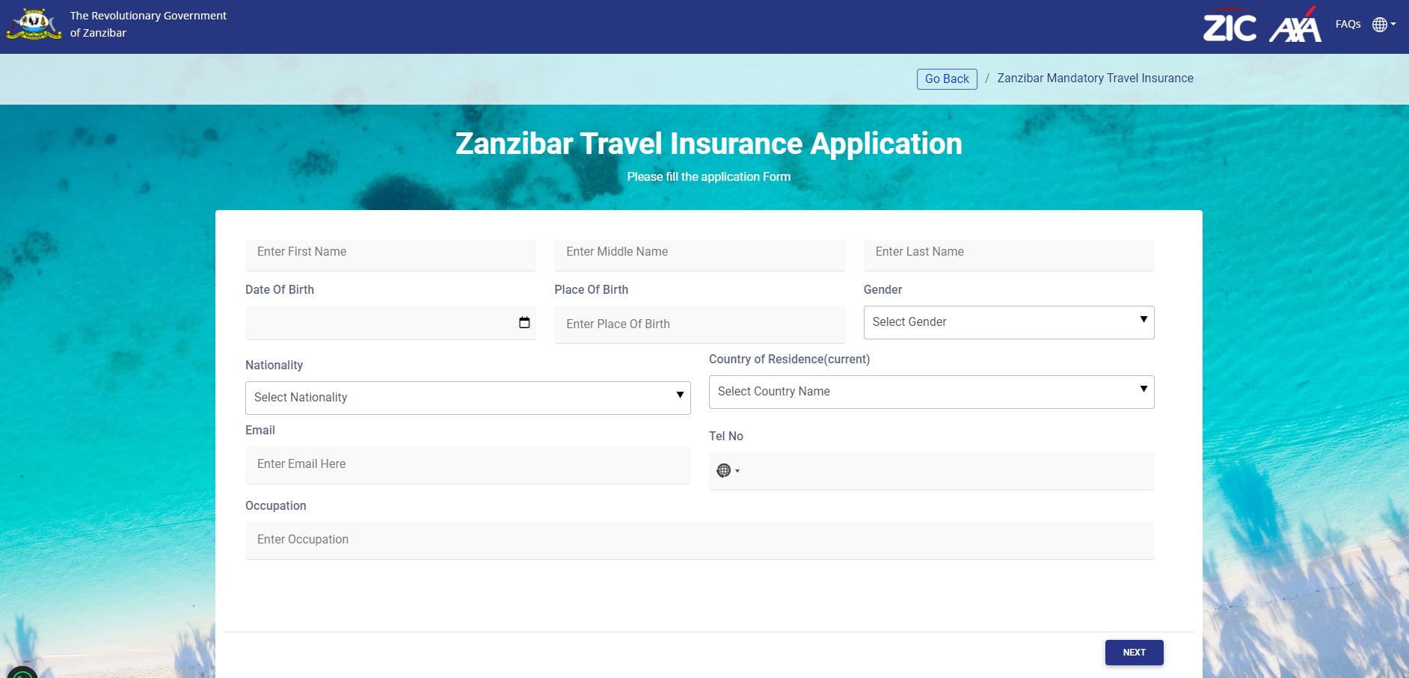This screenshot has width=1409, height=678.
Task: Focus the Enter Place Of Birth field
Action: point(699,324)
